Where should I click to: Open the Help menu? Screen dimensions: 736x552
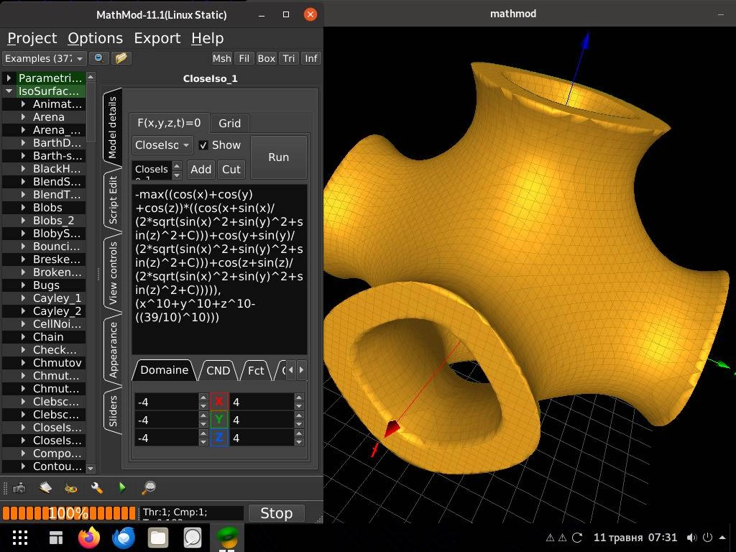[208, 38]
